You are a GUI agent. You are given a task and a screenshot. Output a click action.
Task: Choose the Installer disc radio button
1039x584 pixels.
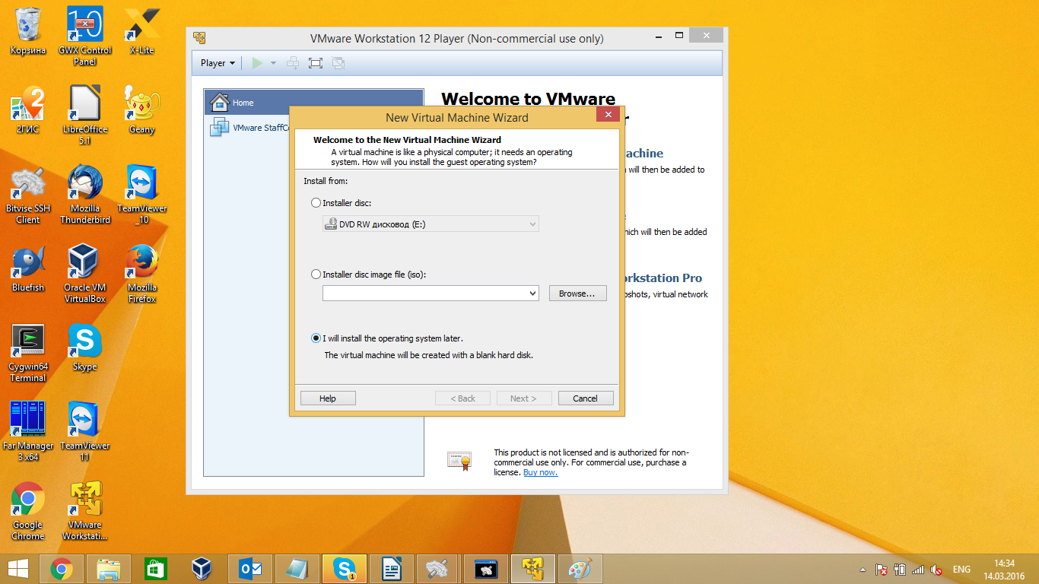click(x=316, y=203)
